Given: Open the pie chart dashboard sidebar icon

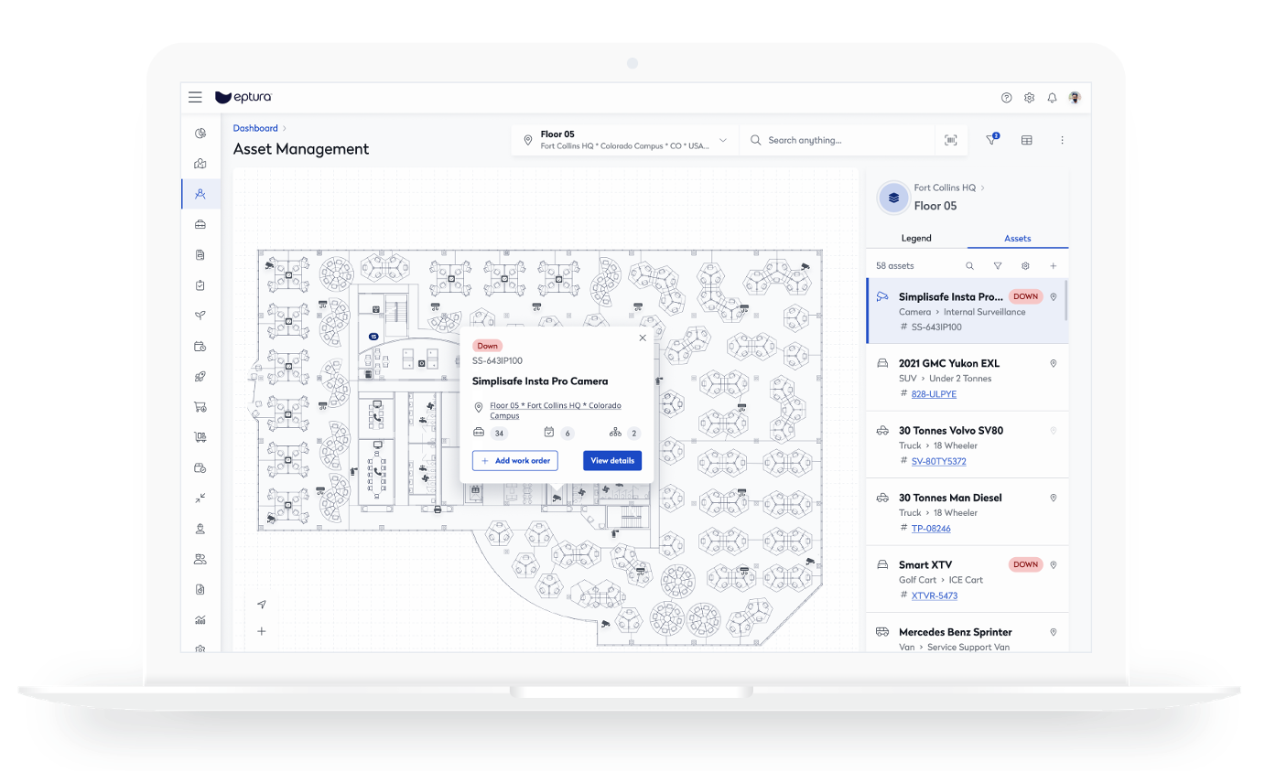Looking at the screenshot, I should tap(200, 134).
